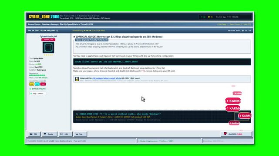Click the Edit button
279x156 pixels.
[65, 134]
